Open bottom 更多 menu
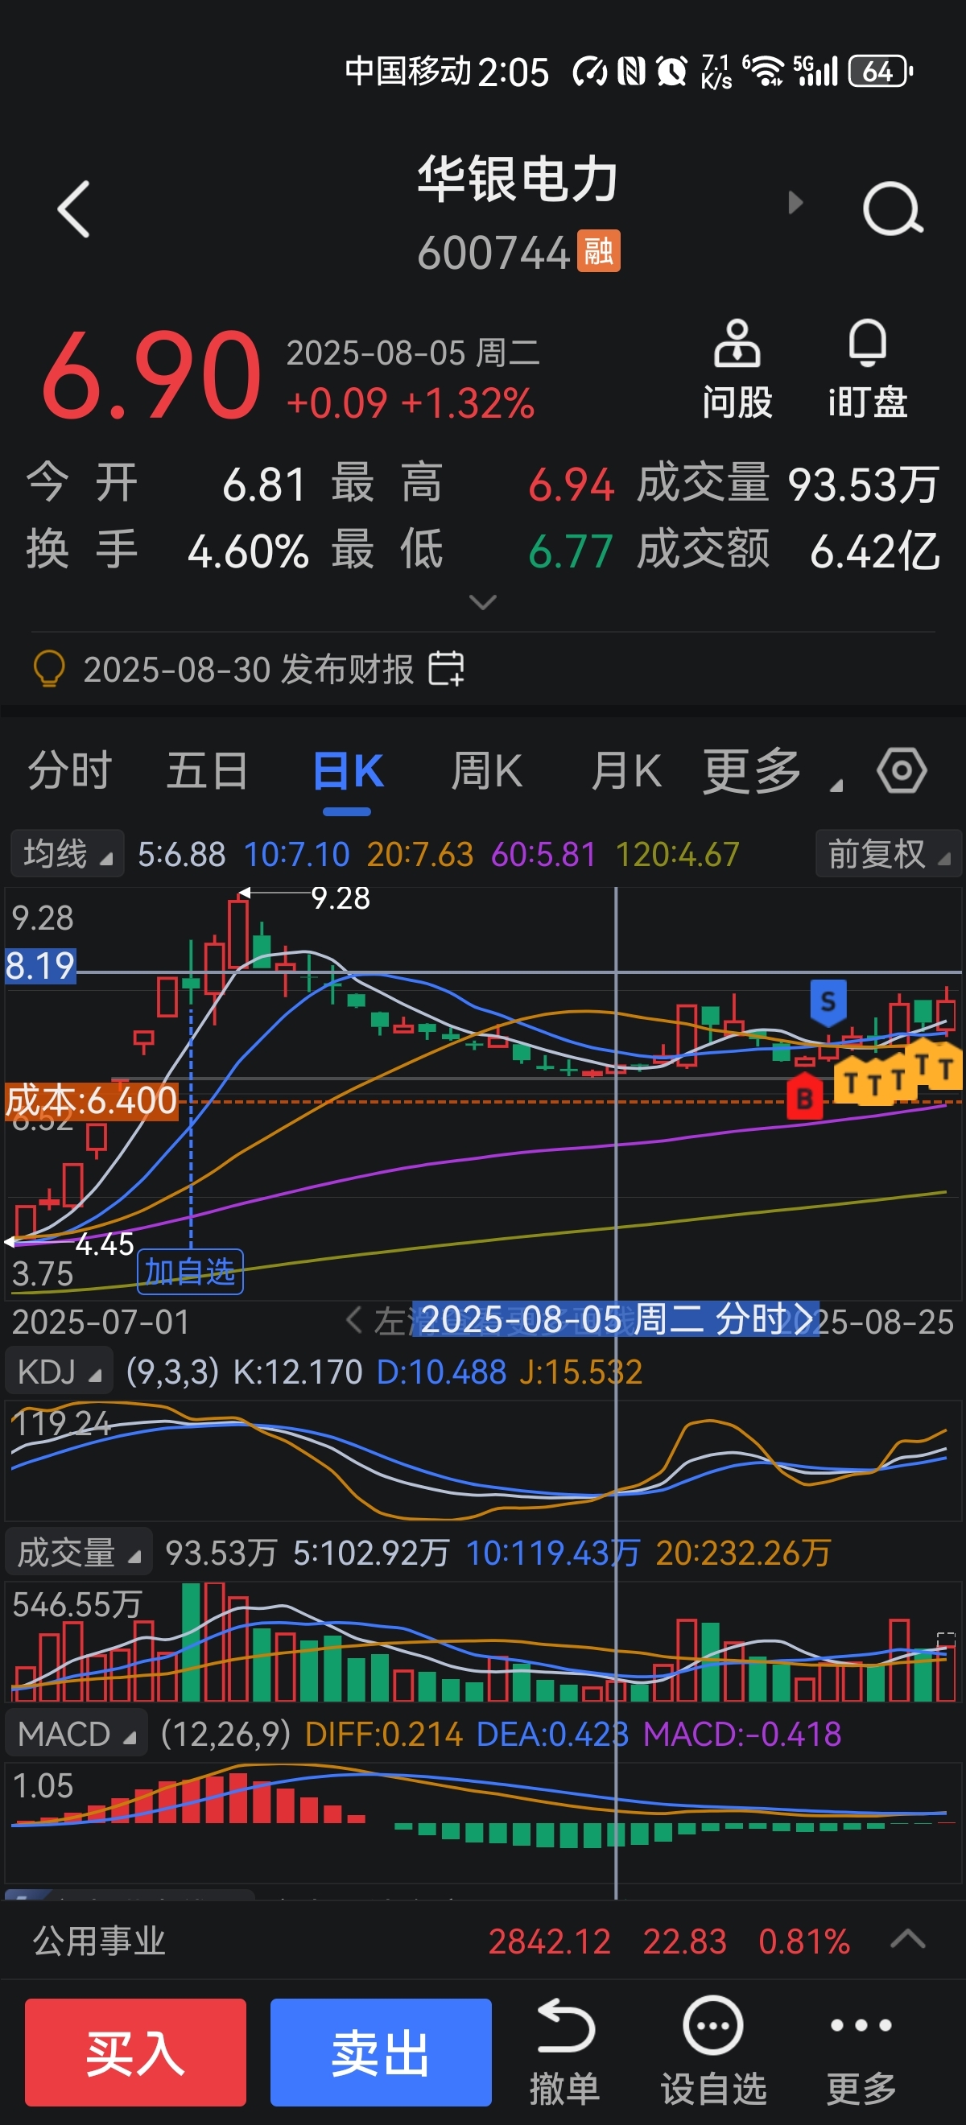 (x=861, y=2053)
